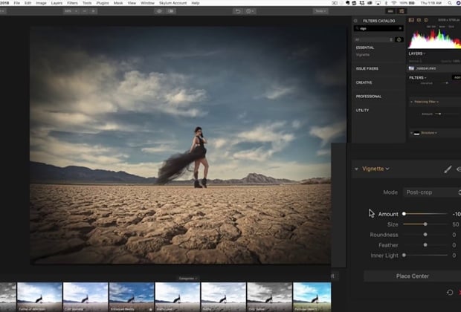This screenshot has width=461, height=312.
Task: Open the Vignette name dropdown chevron
Action: tap(387, 169)
